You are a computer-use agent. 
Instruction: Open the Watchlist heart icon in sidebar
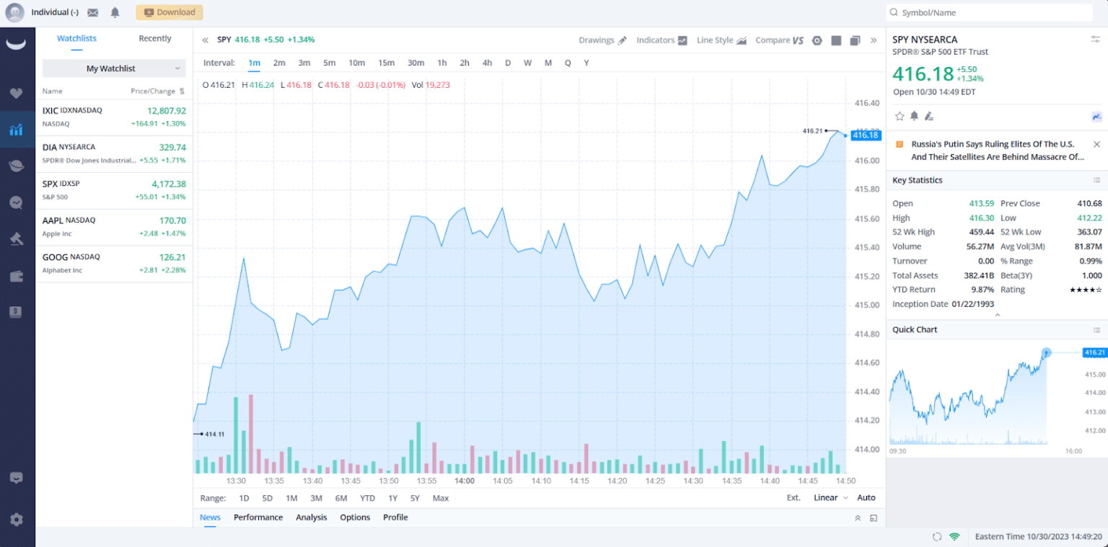coord(17,93)
